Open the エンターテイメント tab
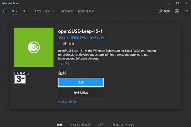191x127 pixels. point(44,11)
